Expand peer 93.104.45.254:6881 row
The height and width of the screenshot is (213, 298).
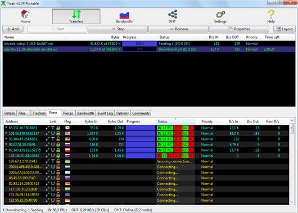(x=6, y=139)
